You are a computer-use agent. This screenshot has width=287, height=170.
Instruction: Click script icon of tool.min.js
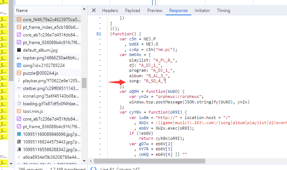coord(19,111)
